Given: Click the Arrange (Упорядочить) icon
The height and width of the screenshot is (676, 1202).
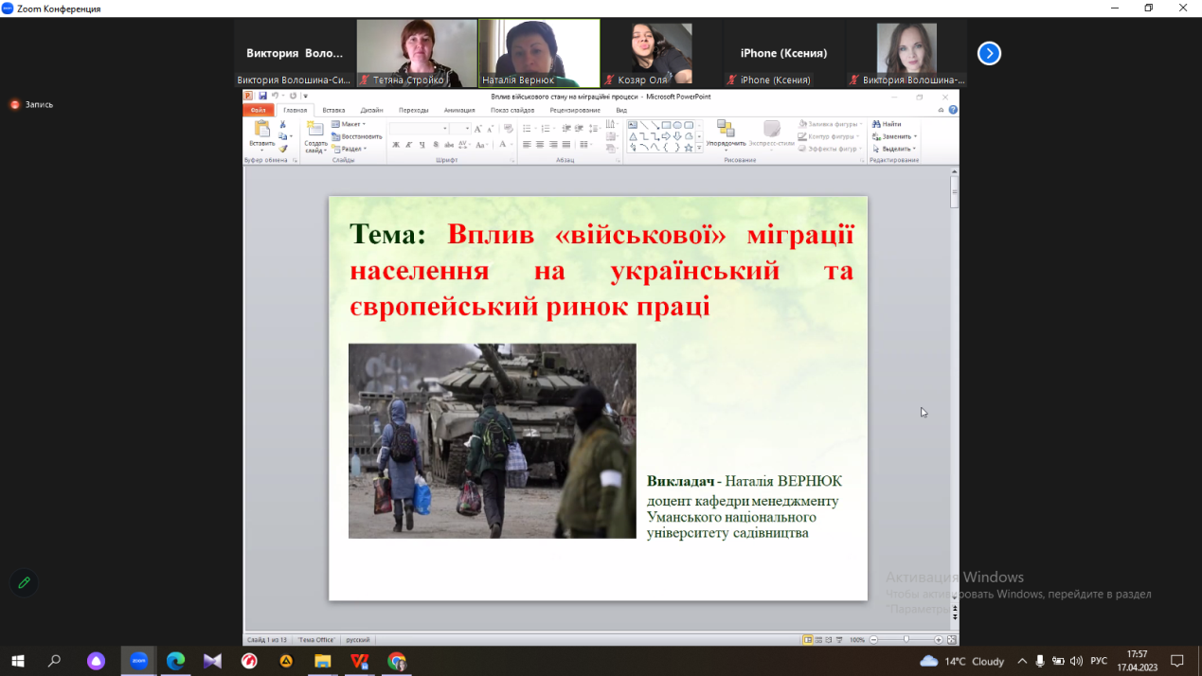Looking at the screenshot, I should 726,130.
